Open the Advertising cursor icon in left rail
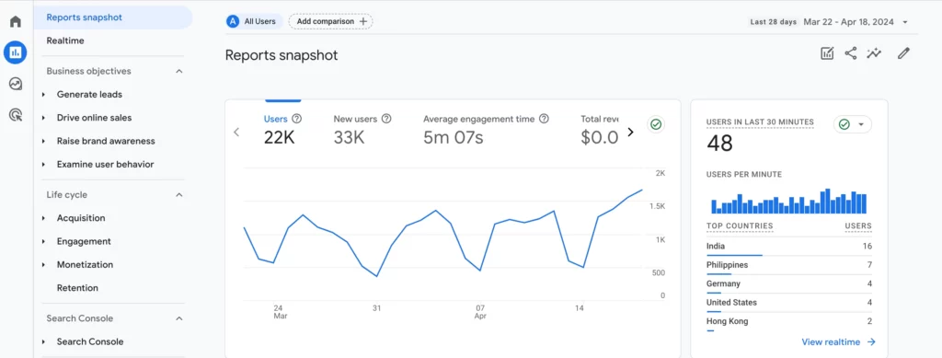 [x=16, y=115]
